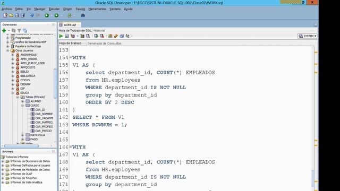
Task: Click the last worksheet toolbar icon
Action: click(x=127, y=36)
